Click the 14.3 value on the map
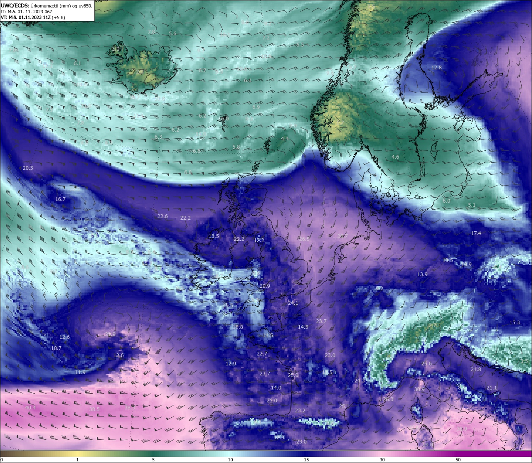 [303, 327]
